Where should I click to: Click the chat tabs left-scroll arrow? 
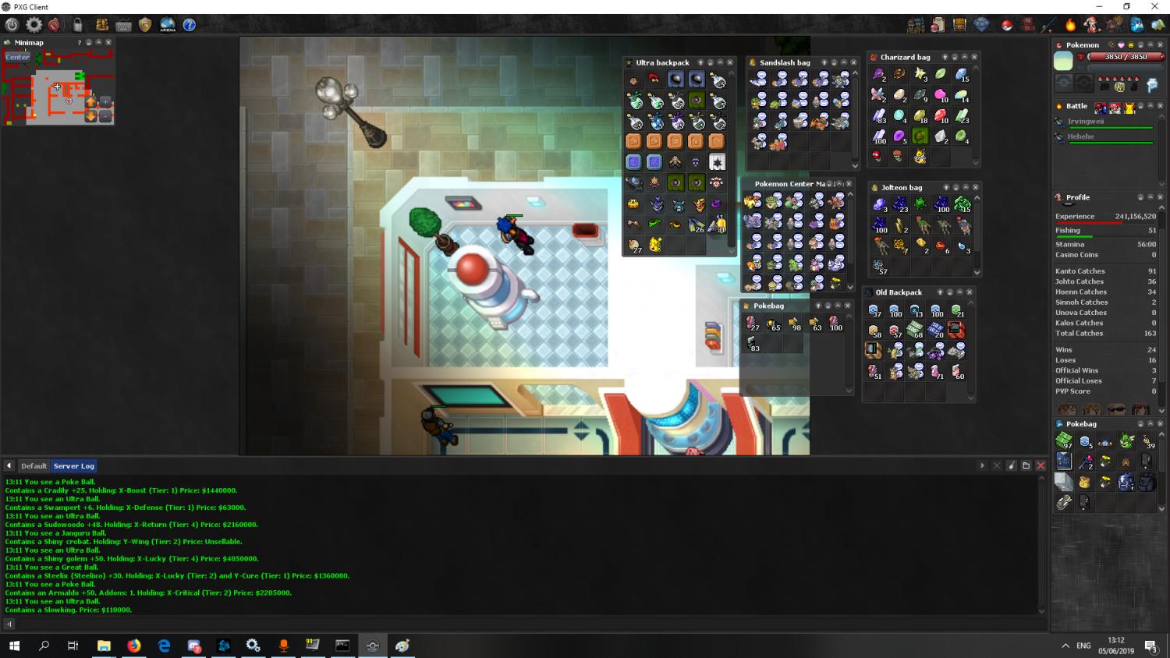(9, 465)
